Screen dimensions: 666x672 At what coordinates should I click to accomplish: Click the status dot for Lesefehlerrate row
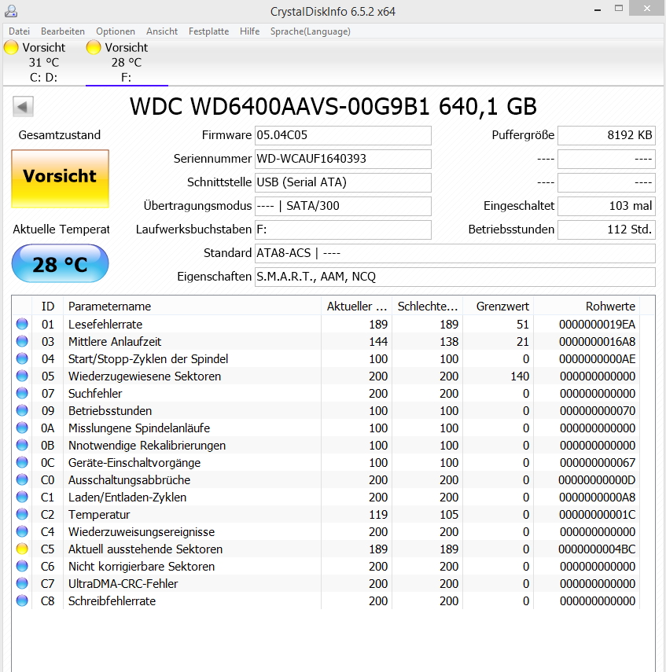click(x=22, y=324)
